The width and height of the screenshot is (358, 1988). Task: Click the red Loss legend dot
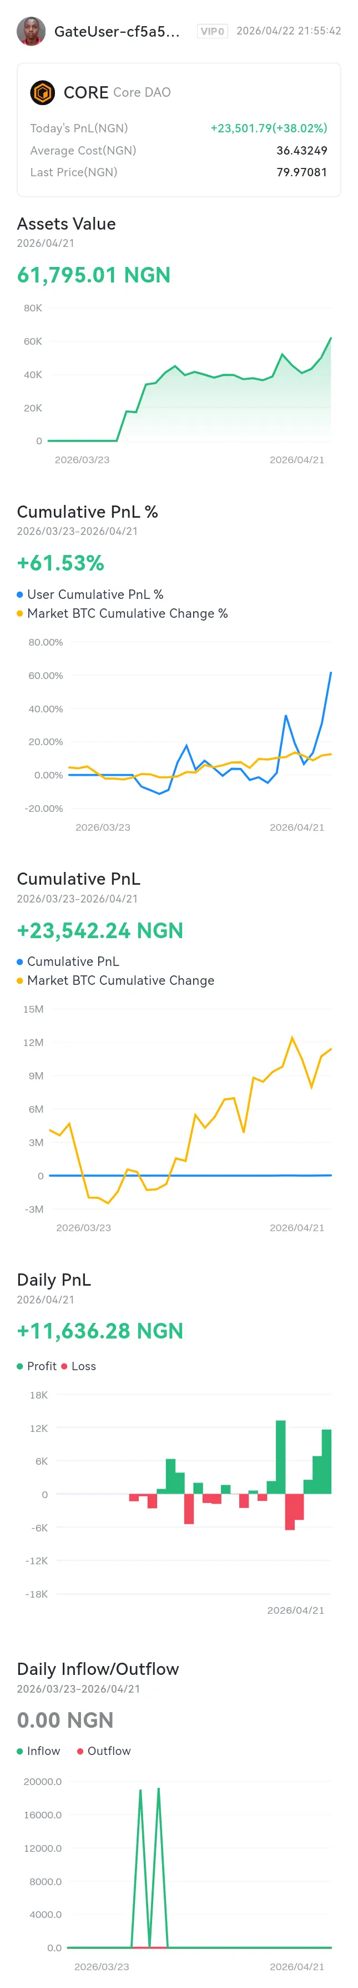point(64,1366)
